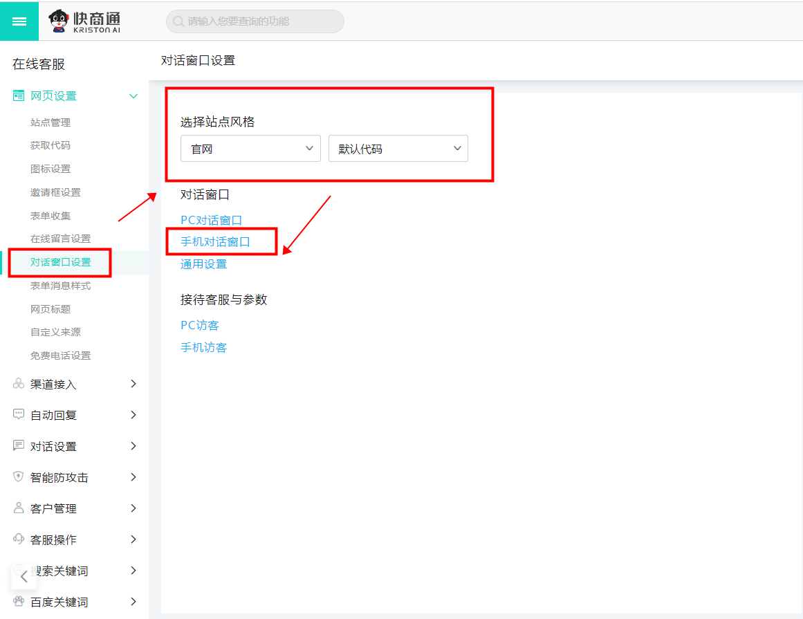
Task: Collapse sidebar with left arrow button
Action: click(24, 576)
